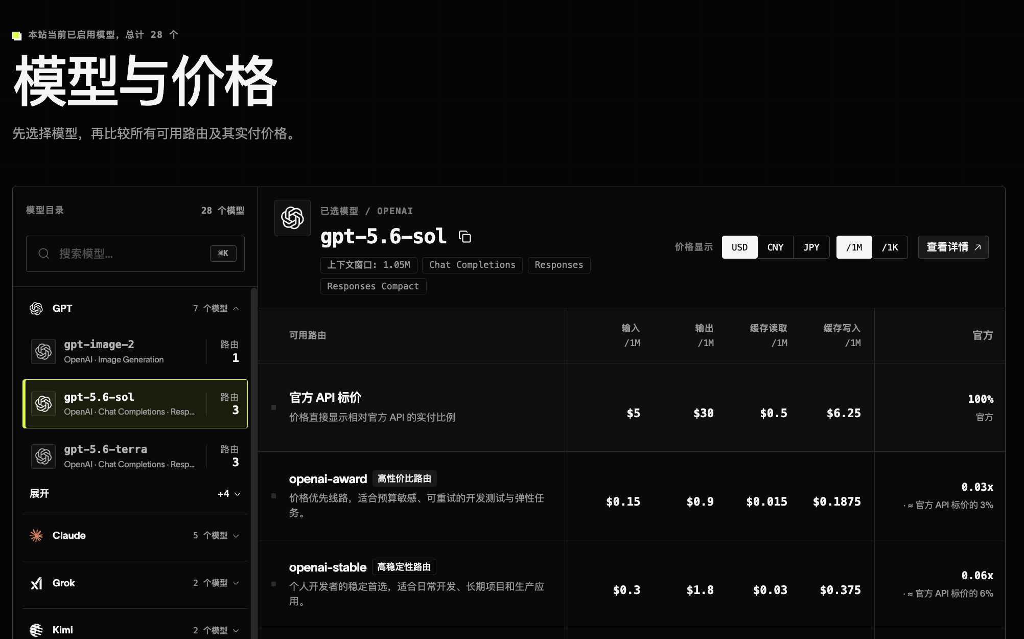
Task: Click the official $30 output price
Action: click(704, 413)
